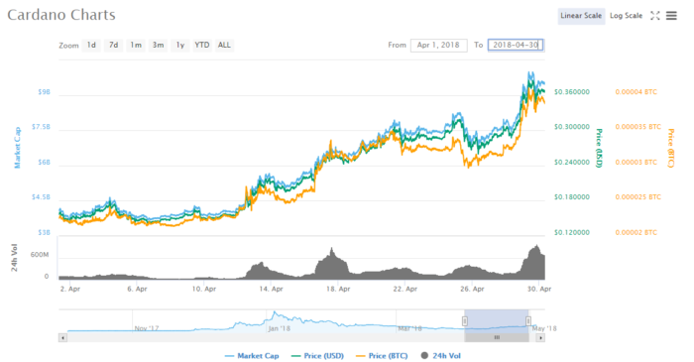Toggle fullscreen chart view icon

coord(655,16)
